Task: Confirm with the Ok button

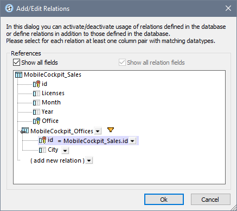Action: click(164, 200)
